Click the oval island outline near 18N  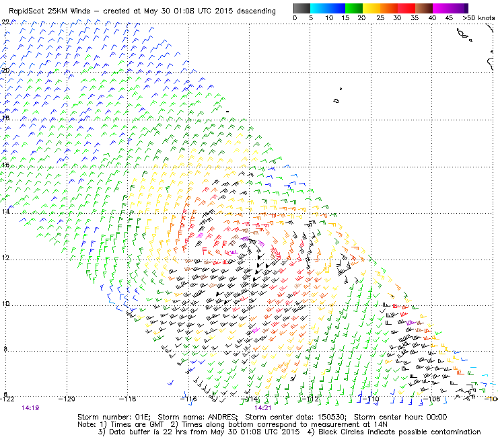pos(336,101)
